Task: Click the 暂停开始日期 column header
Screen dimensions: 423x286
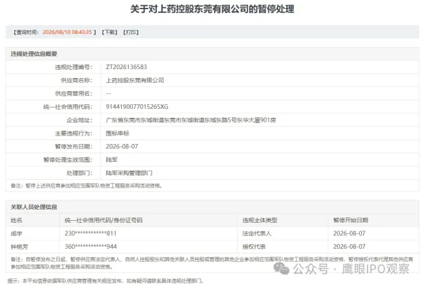Action: (x=351, y=220)
